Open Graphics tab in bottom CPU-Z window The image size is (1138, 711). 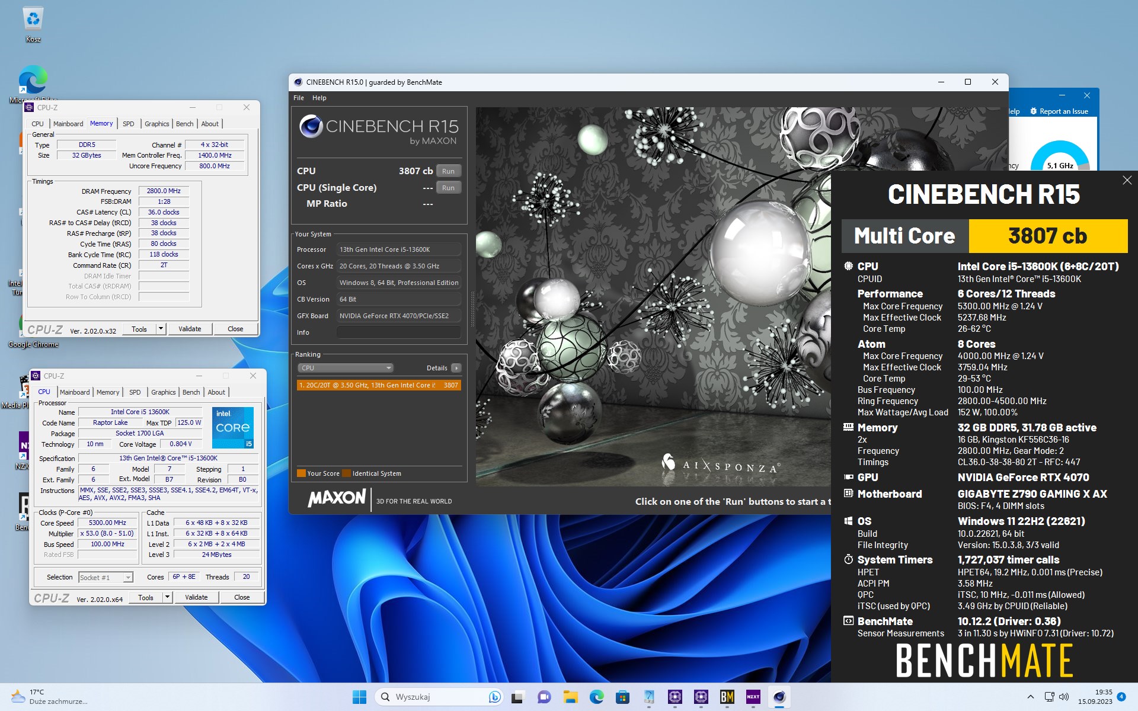click(164, 392)
